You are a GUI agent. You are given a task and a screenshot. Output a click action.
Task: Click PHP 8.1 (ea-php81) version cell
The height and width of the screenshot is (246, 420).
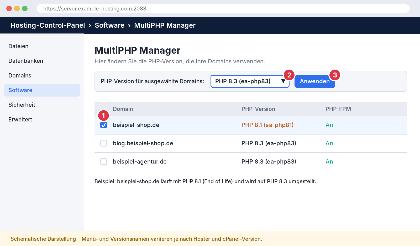(267, 125)
